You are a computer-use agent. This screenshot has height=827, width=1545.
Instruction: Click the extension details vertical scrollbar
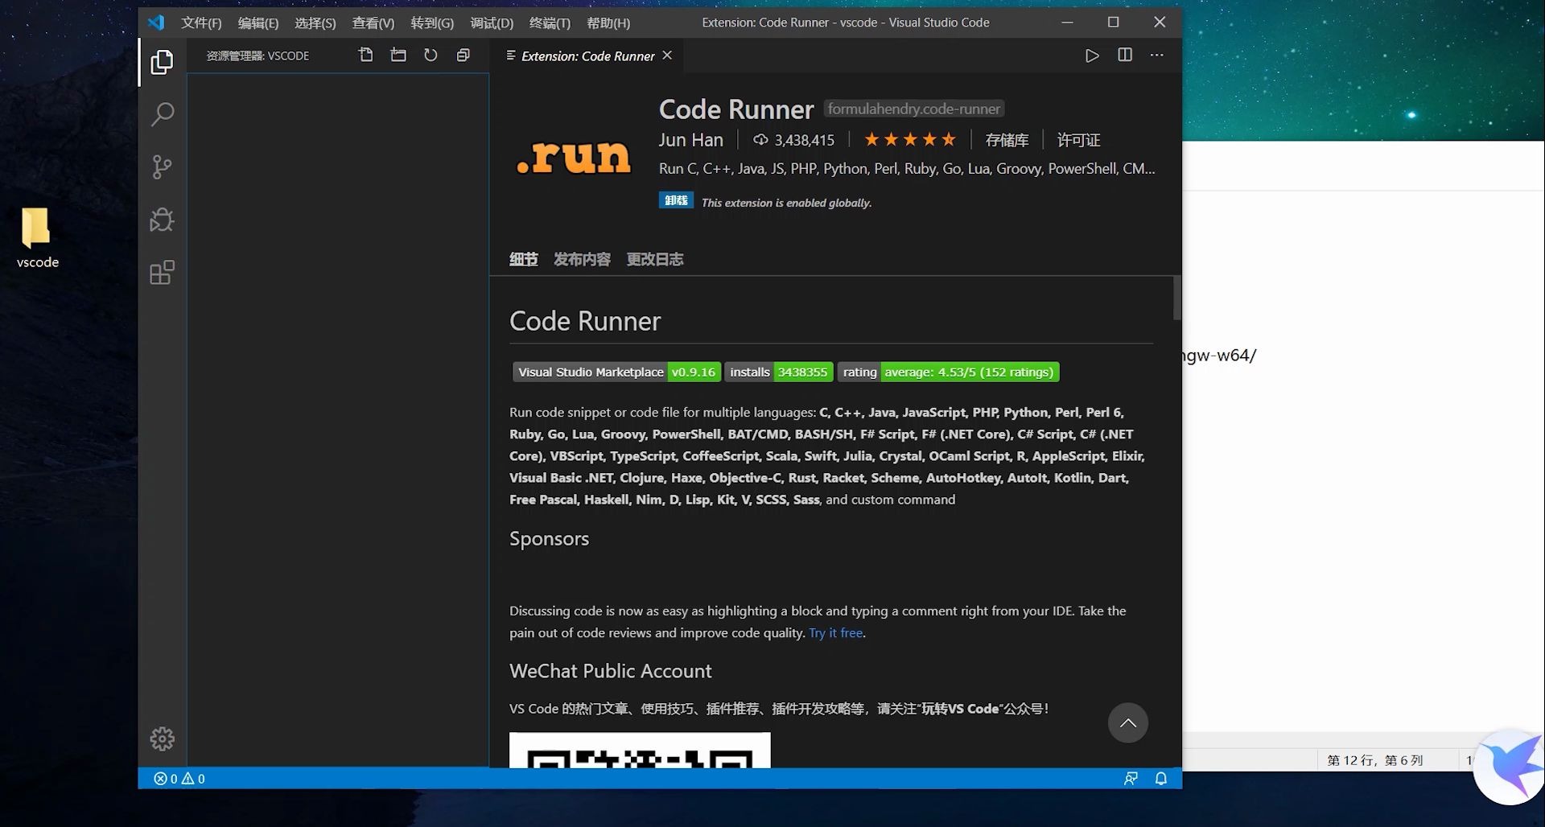coord(1176,298)
